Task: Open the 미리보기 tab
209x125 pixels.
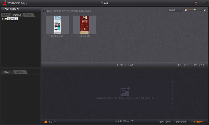Action: pyautogui.click(x=7, y=72)
